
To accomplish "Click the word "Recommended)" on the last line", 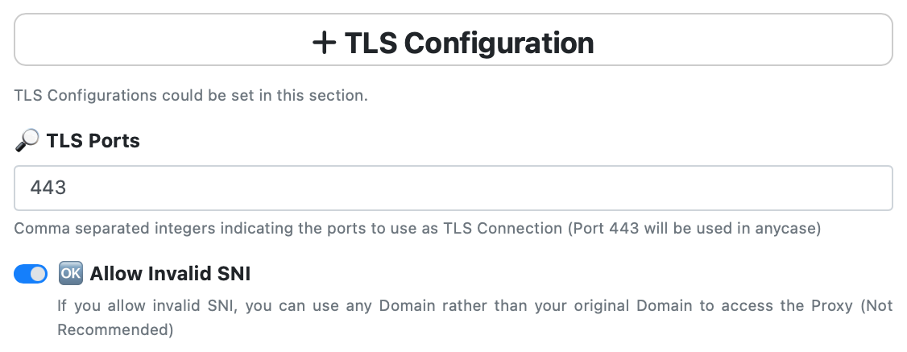I will coord(115,330).
